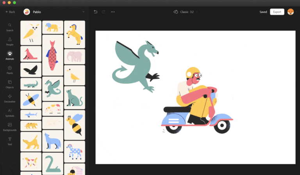This screenshot has width=300, height=175.
Task: Insert the pink fox illustration
Action: point(31,54)
